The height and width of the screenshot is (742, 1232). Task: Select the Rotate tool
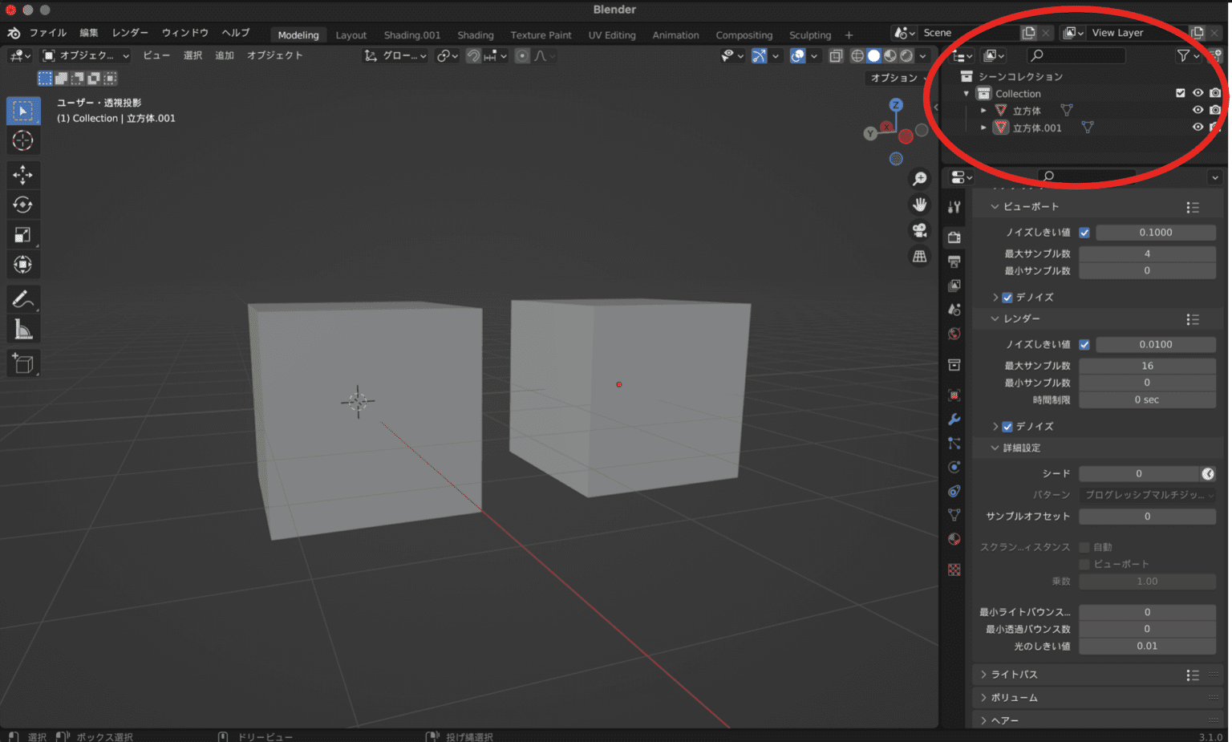click(23, 204)
